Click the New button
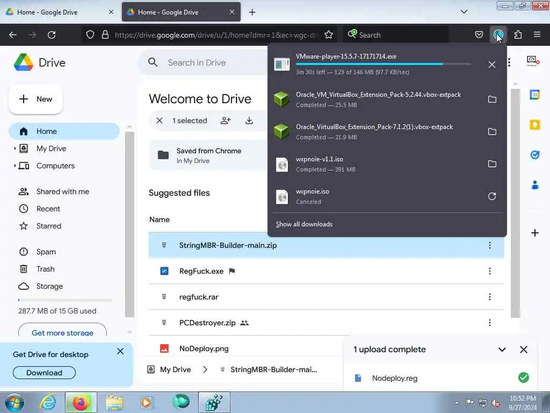Screen dimensions: 550x413 [36, 99]
